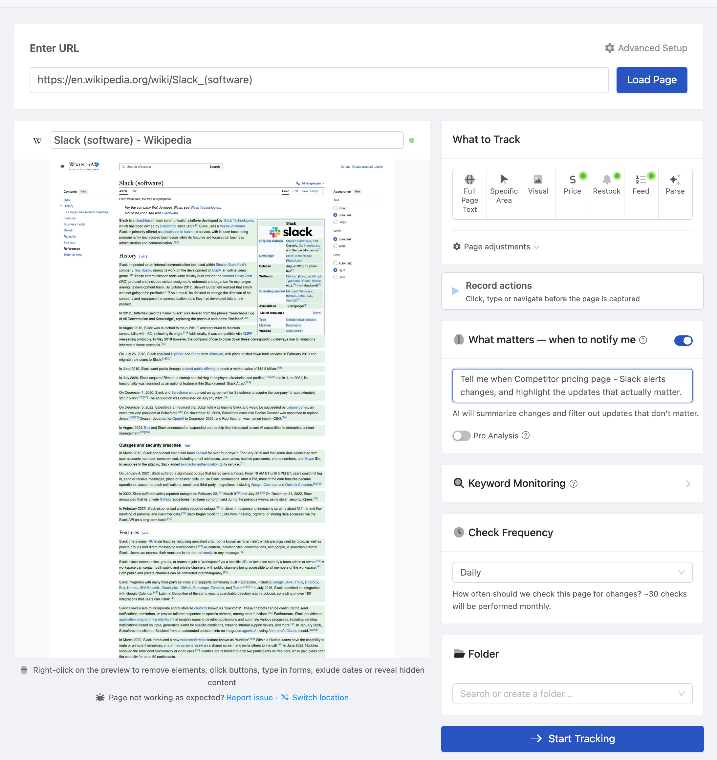Open the Daily frequency dropdown
The width and height of the screenshot is (717, 760).
pos(572,572)
